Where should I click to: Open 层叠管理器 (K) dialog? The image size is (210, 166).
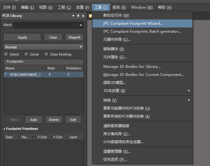pos(142,151)
